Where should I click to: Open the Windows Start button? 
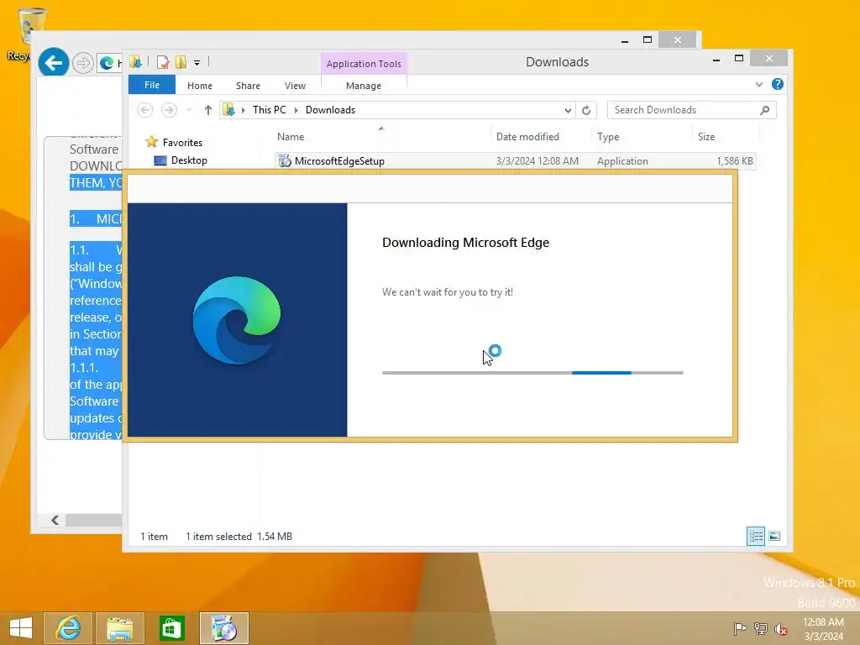click(21, 628)
